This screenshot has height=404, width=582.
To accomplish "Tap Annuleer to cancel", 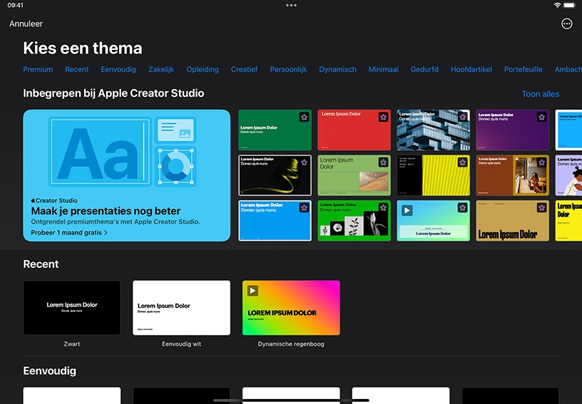I will point(26,24).
